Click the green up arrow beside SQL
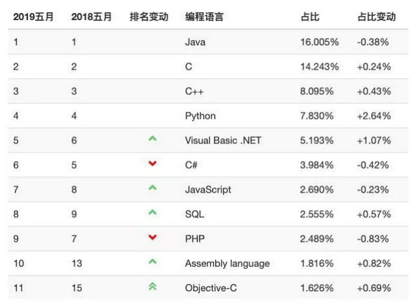The image size is (413, 303). (x=153, y=213)
